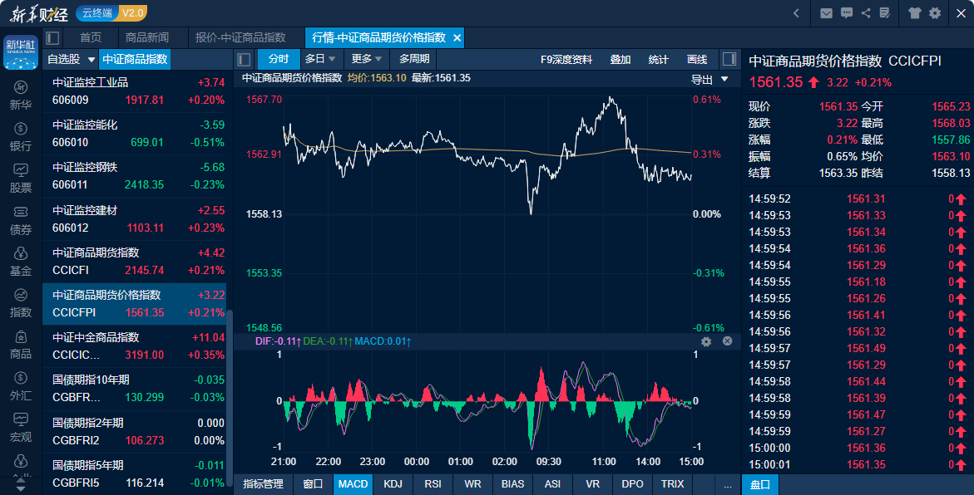This screenshot has height=495, width=974.
Task: Select the 中证监控建材 row
Action: [x=135, y=219]
